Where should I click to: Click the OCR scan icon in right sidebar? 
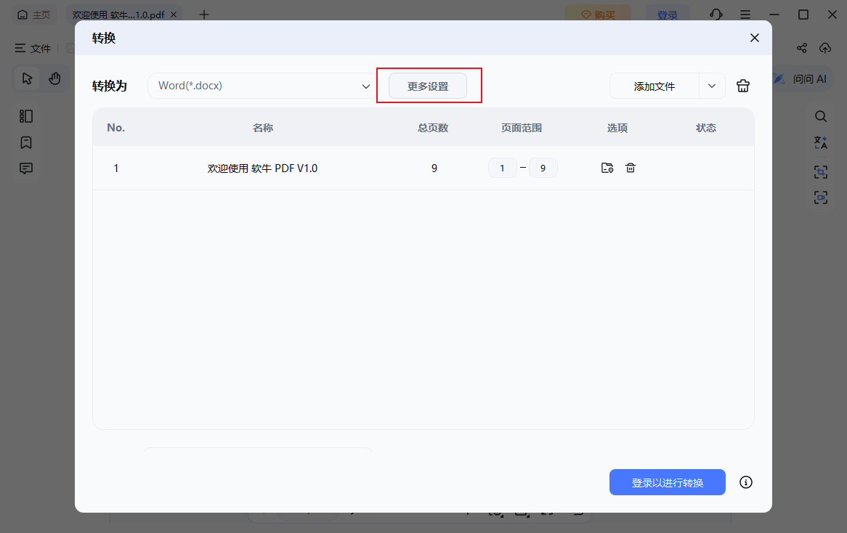tap(821, 172)
